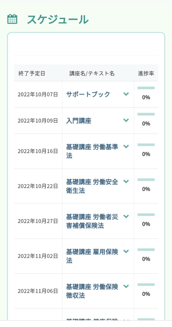This screenshot has width=172, height=327.
Task: Open 基礎講座 労働安全衛生法 course
Action: coord(92,186)
